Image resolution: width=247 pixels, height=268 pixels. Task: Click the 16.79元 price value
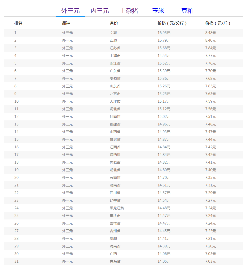[x=164, y=40]
